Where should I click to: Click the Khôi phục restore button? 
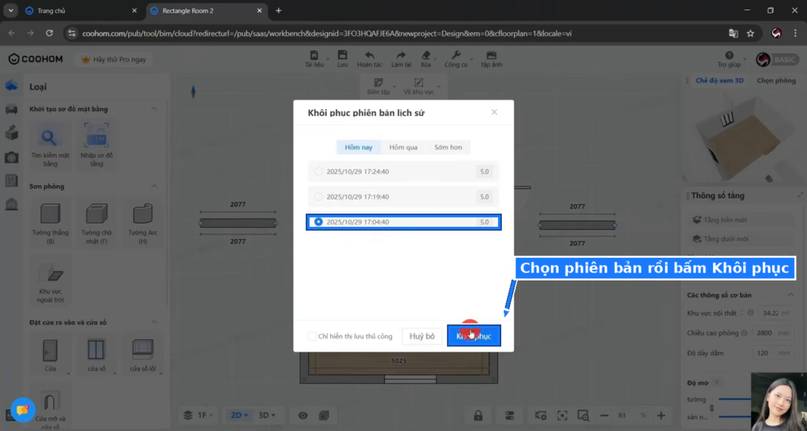click(474, 336)
